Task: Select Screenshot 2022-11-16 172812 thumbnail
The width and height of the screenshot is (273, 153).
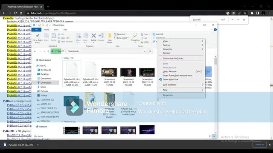Action: click(x=109, y=72)
